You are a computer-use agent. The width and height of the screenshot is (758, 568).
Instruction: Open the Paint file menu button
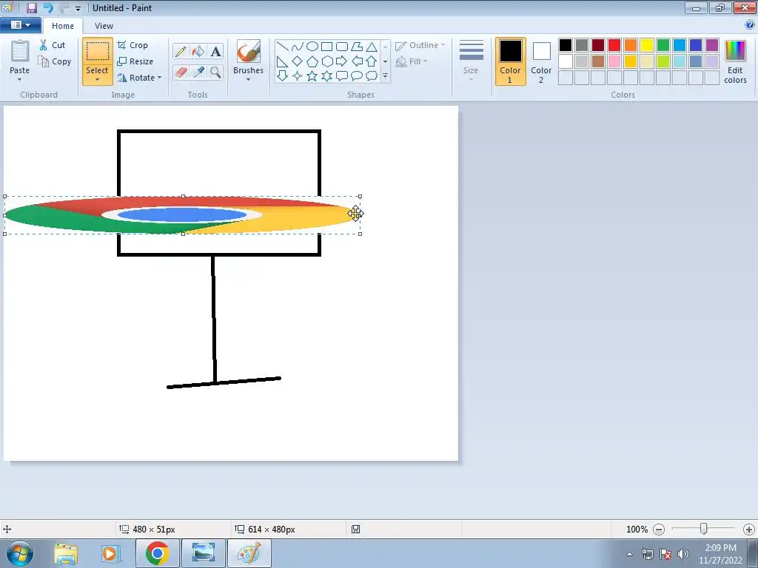[20, 24]
